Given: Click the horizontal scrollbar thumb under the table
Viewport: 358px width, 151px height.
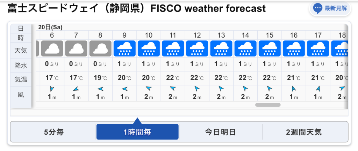Looking at the screenshot, I should click(268, 105).
